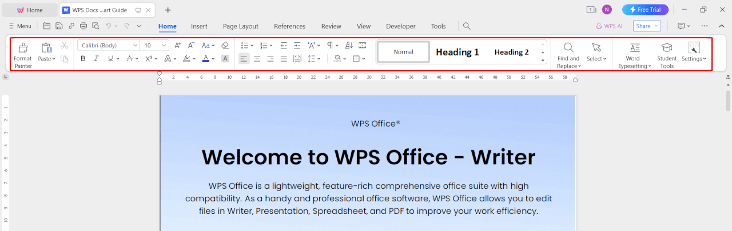Click the Share button
Screen dimensions: 732x231
click(647, 26)
